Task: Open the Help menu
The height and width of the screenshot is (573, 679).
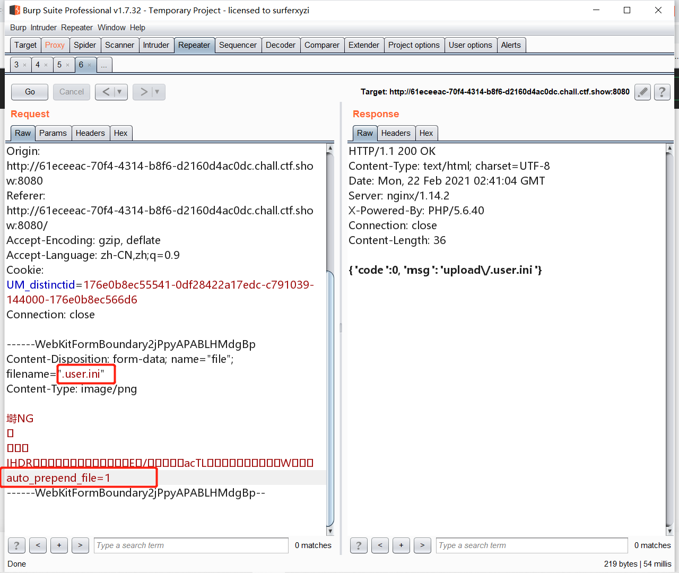Action: [x=137, y=28]
